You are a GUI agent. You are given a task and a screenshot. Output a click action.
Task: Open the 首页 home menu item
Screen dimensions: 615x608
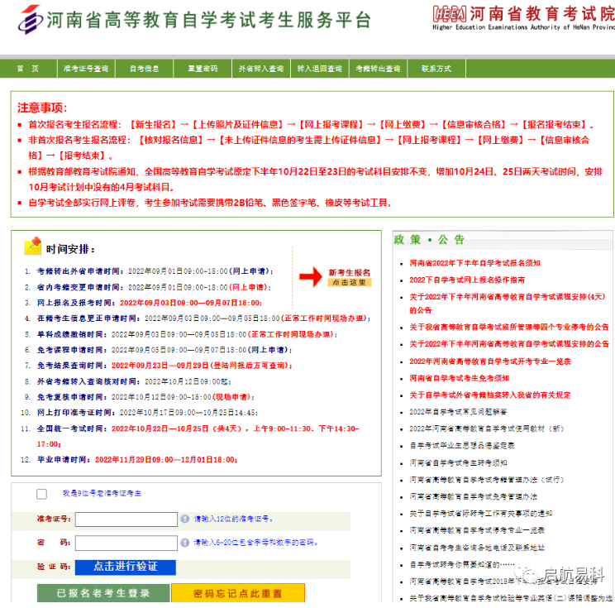tap(28, 69)
